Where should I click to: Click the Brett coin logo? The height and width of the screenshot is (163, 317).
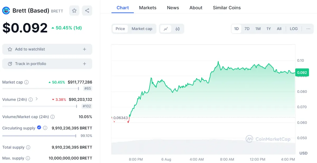6,10
